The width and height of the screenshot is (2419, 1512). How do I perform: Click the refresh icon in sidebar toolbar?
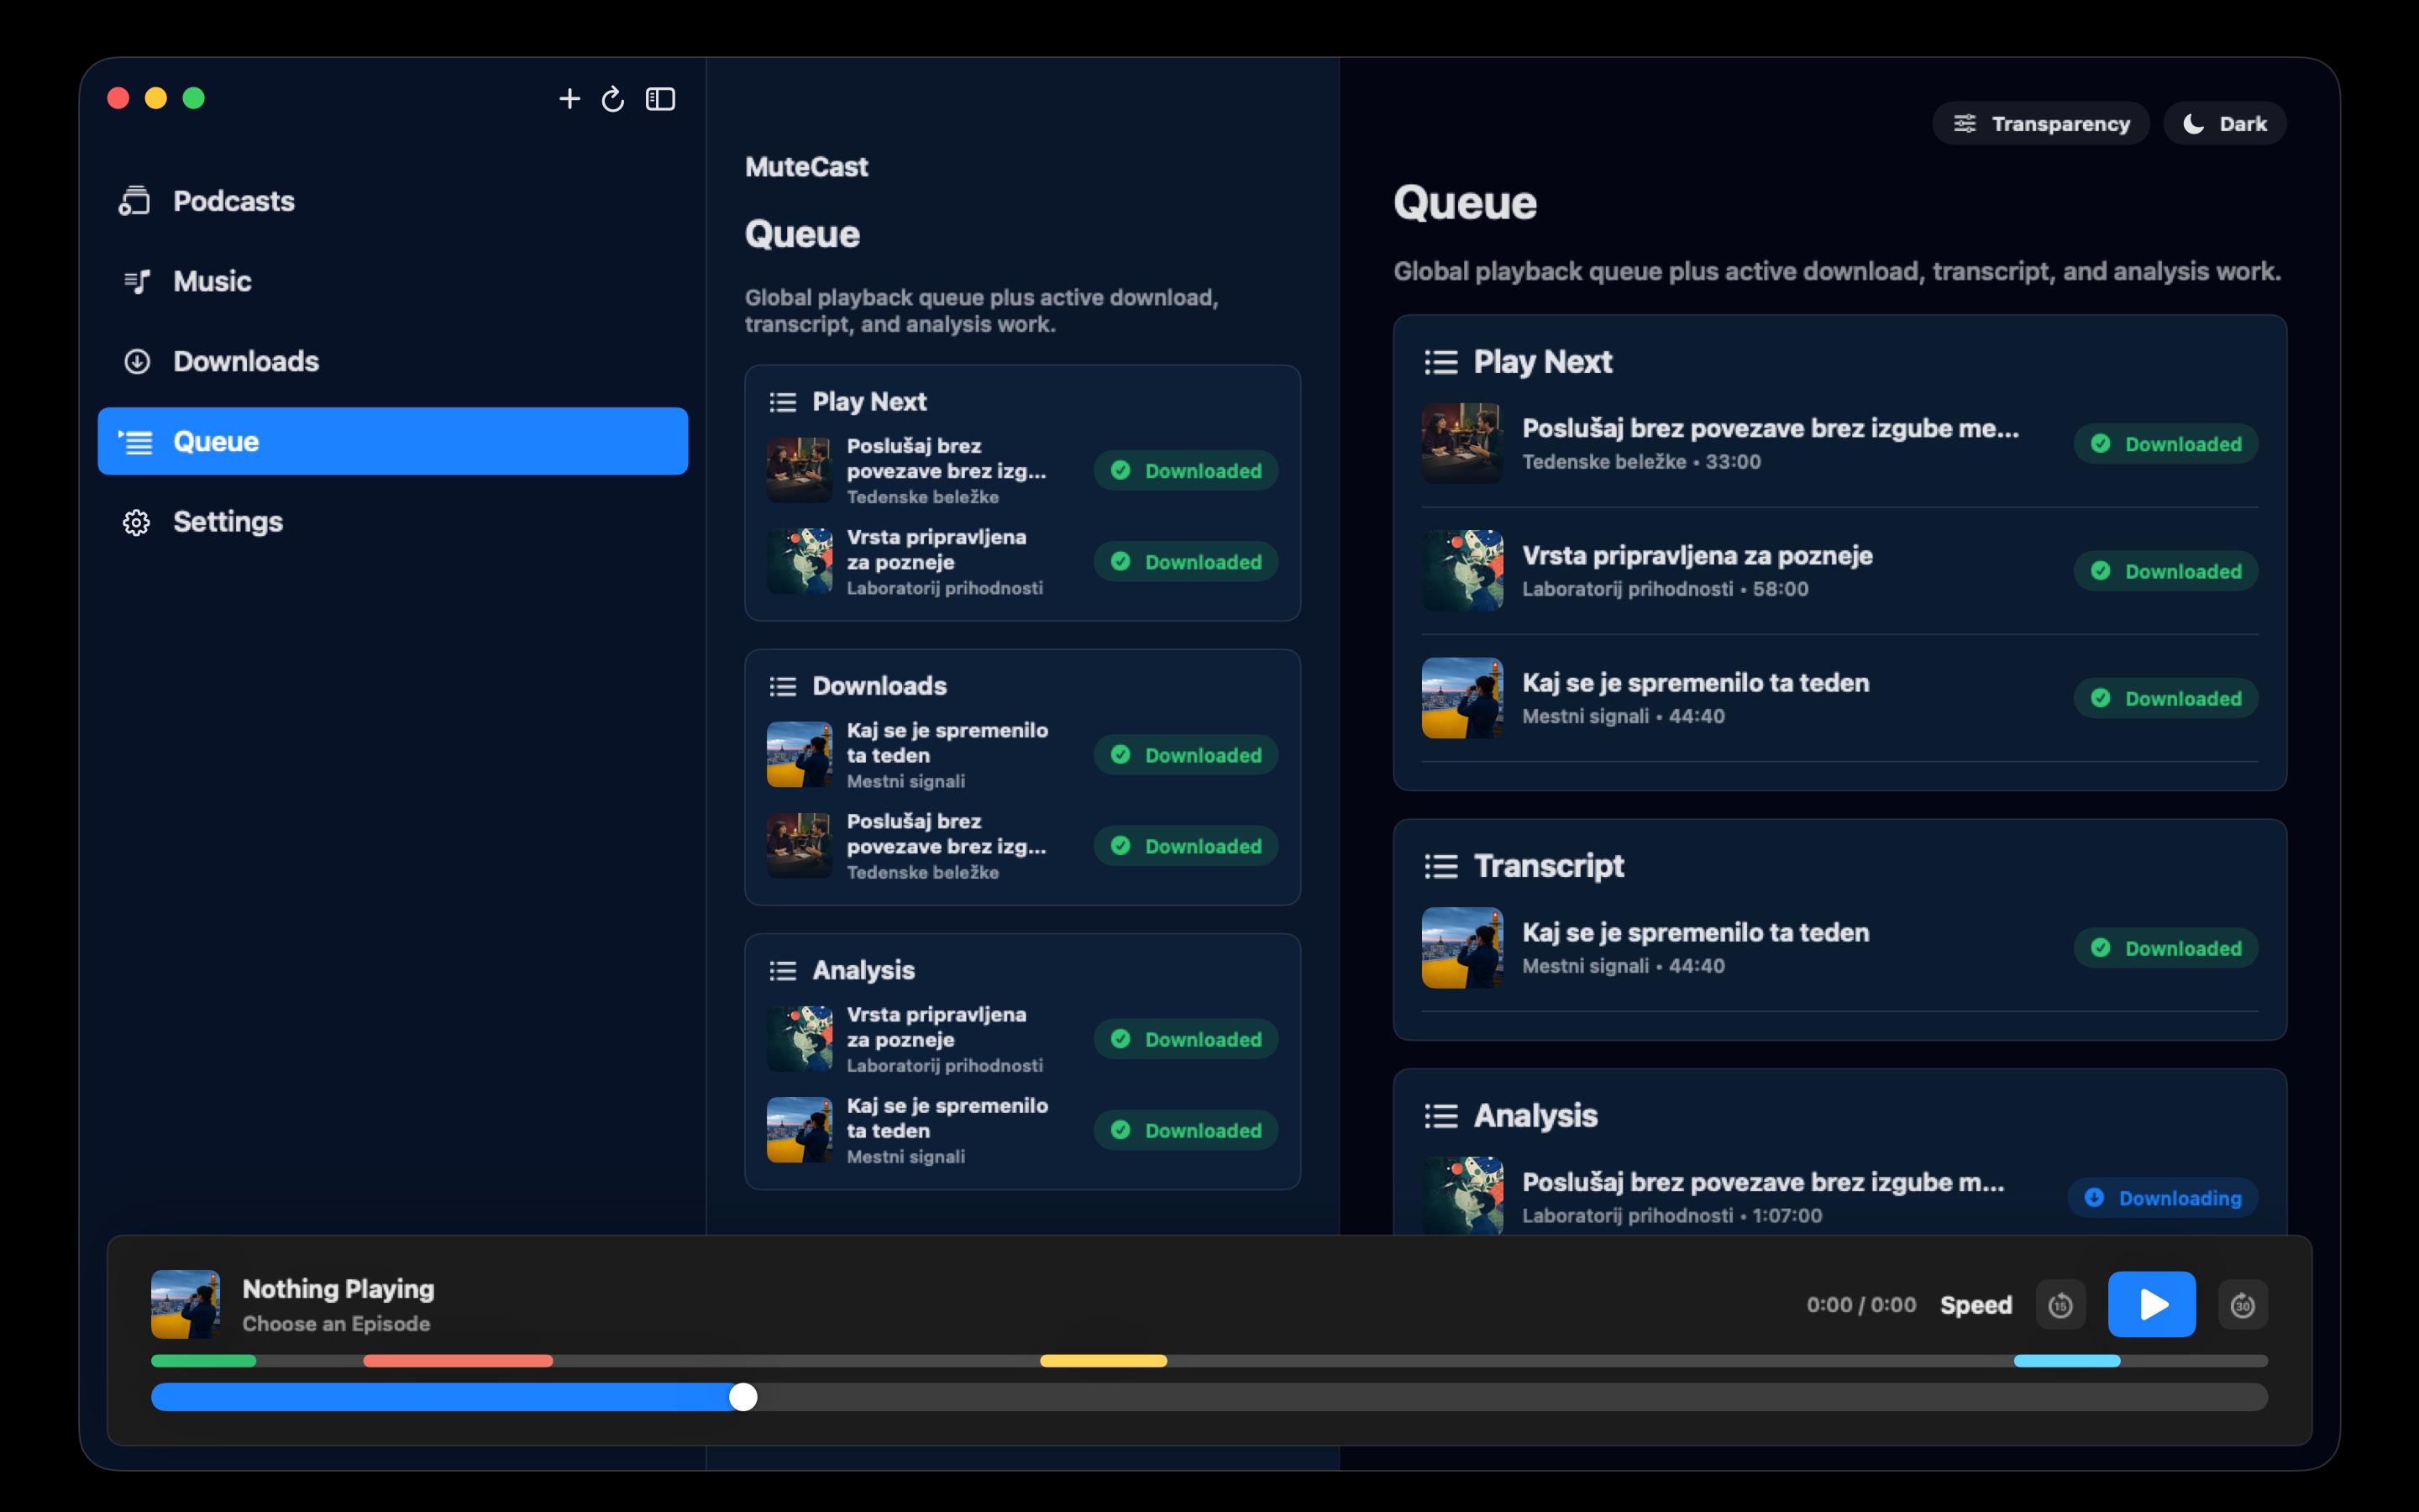point(613,98)
